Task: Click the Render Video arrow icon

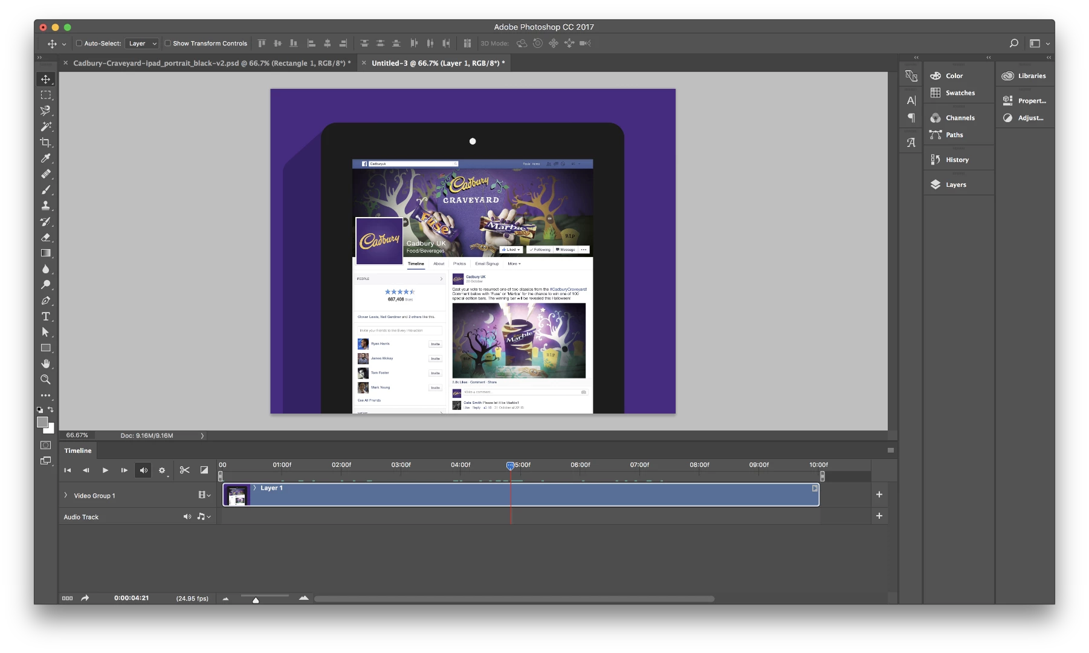Action: 85,598
